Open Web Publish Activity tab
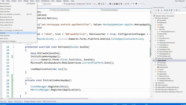 (x=49, y=101)
